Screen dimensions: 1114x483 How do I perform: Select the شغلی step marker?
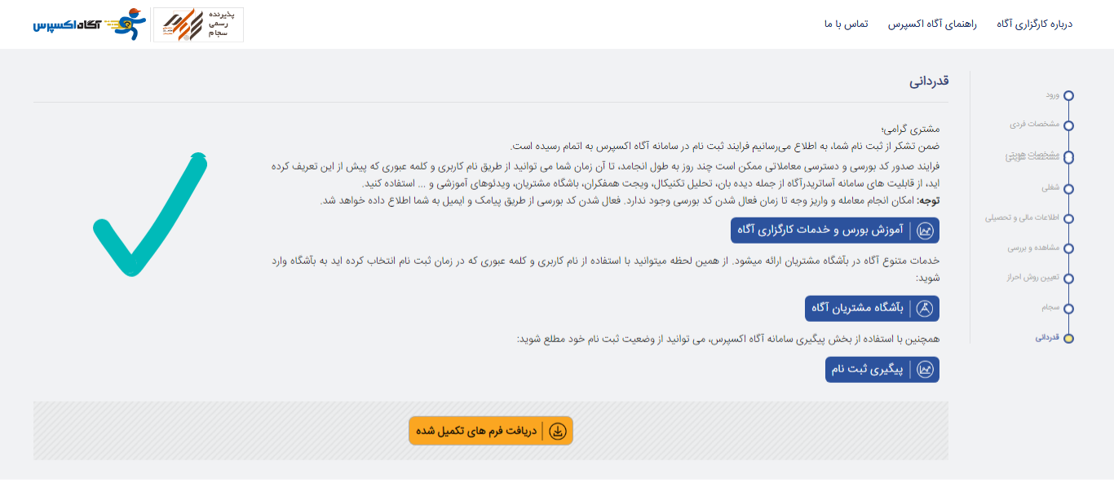click(x=1068, y=188)
